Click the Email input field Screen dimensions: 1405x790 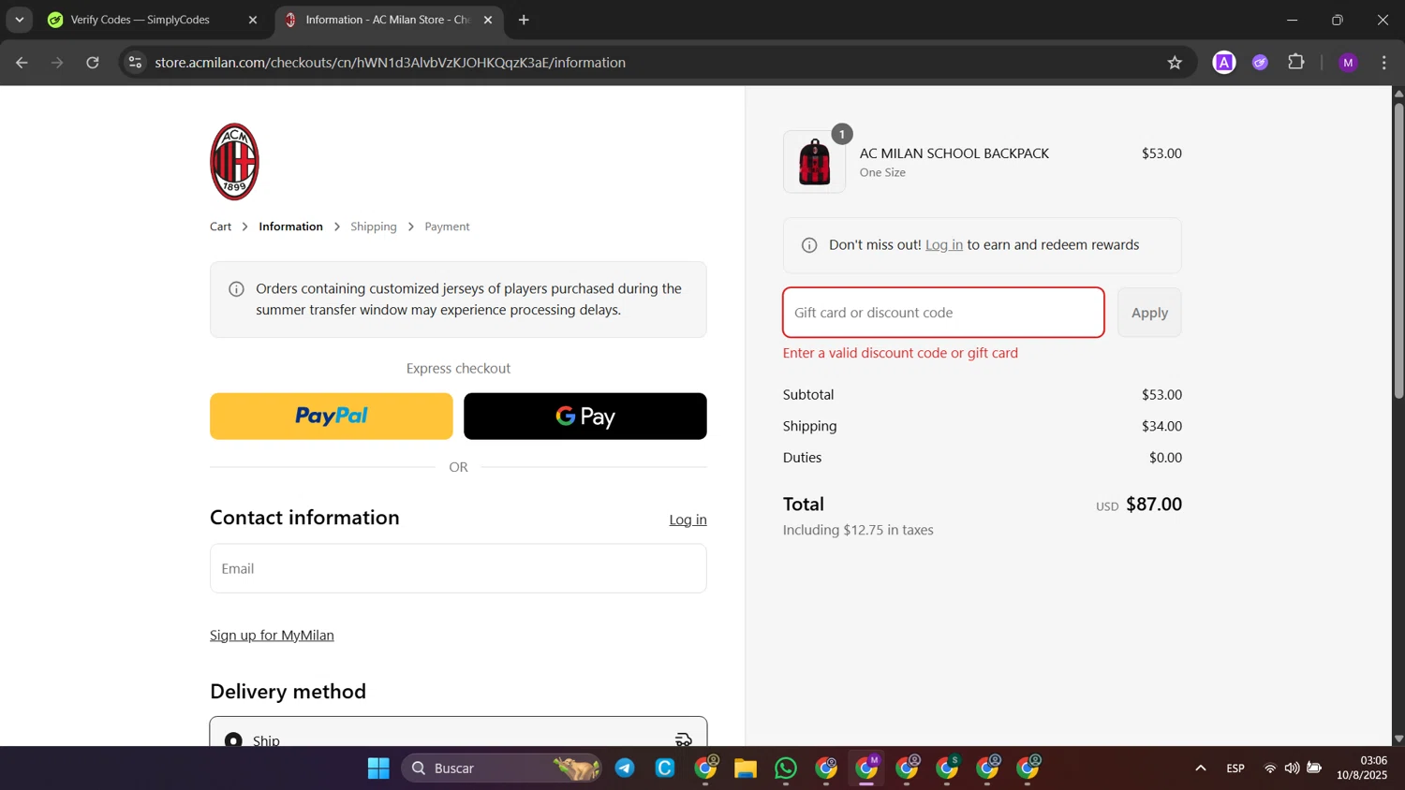[x=458, y=568]
